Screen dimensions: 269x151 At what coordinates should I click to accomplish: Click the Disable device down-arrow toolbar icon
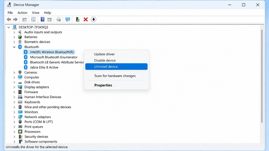(94, 20)
